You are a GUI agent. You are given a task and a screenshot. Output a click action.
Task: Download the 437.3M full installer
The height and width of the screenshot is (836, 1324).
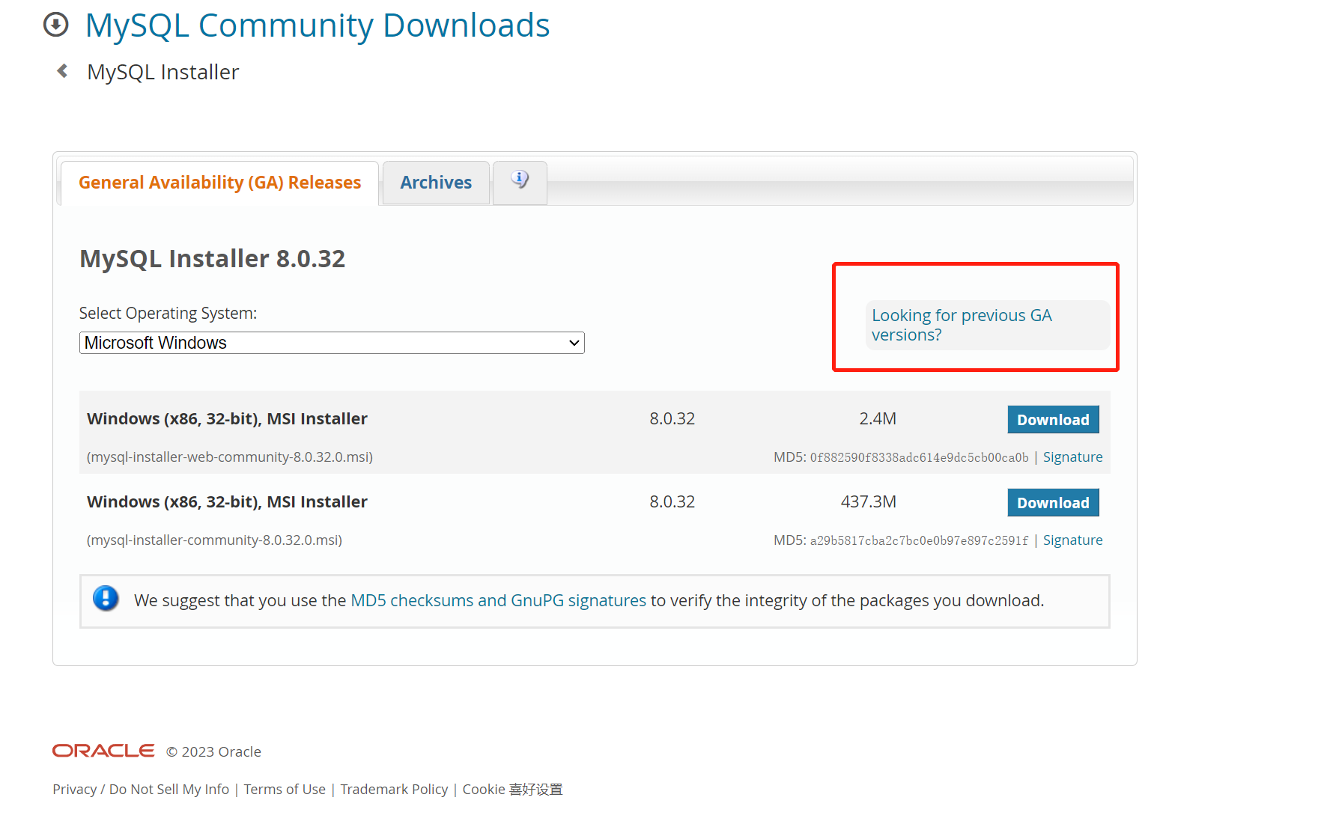point(1052,503)
